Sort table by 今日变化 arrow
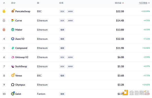 pos(149,3)
